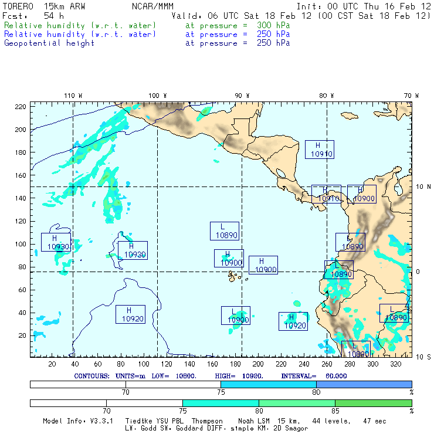
Task: Click the "LOW= 10800." contour text
Action: click(174, 376)
